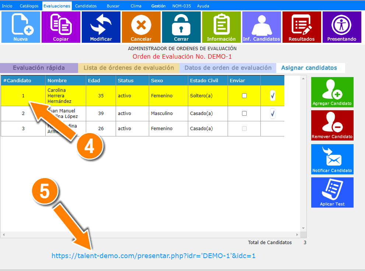Sort by the Nombre column header
The height and width of the screenshot is (271, 365).
(66, 81)
